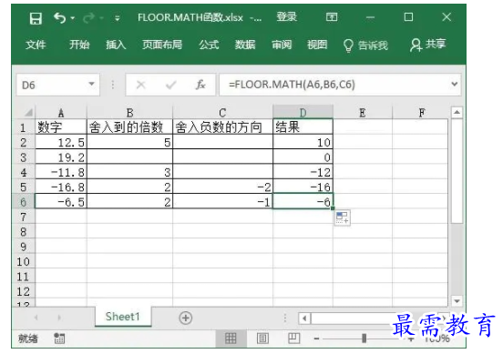
Task: Click the Redo arrow icon
Action: pyautogui.click(x=88, y=18)
